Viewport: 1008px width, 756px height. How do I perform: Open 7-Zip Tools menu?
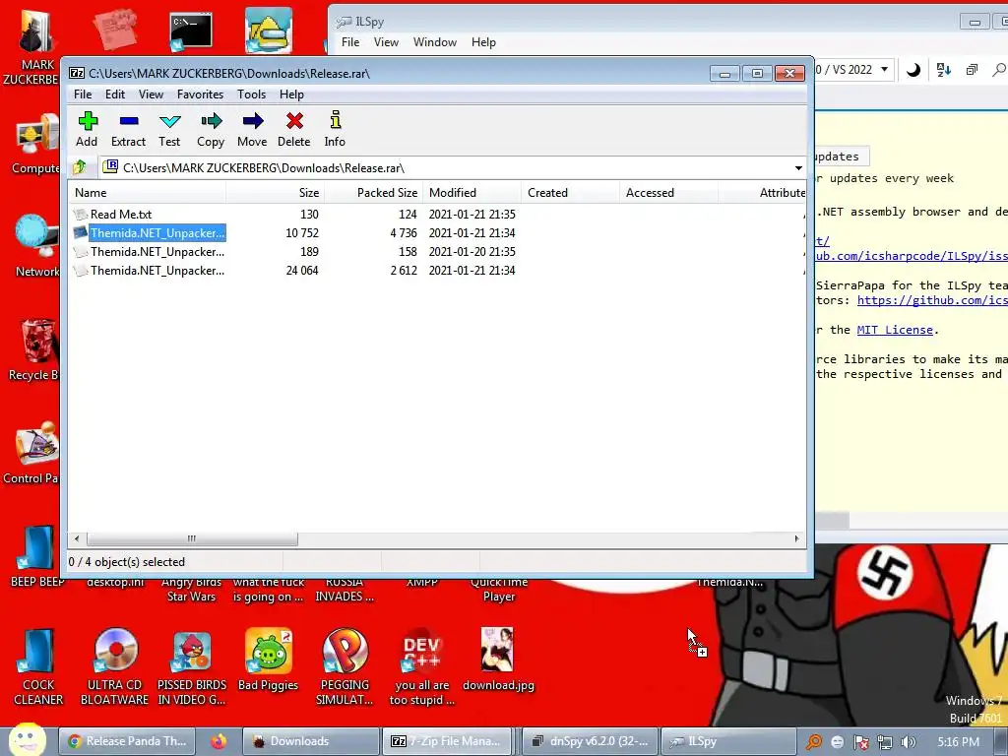coord(251,94)
